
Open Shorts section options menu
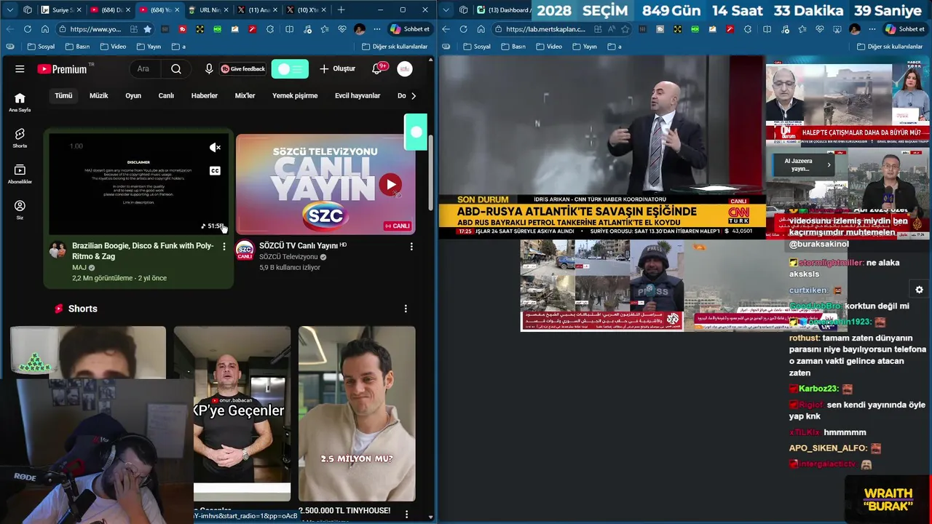[x=406, y=309]
